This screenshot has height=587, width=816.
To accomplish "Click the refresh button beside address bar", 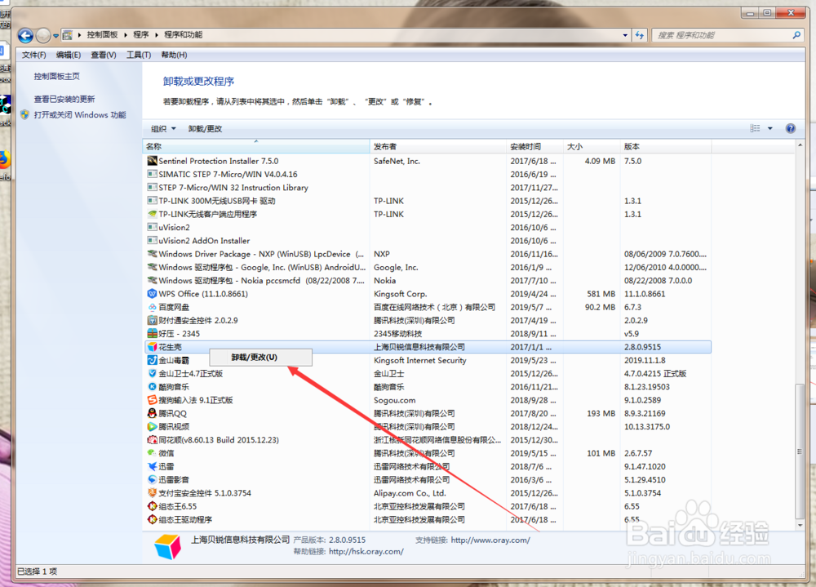I will [x=640, y=35].
